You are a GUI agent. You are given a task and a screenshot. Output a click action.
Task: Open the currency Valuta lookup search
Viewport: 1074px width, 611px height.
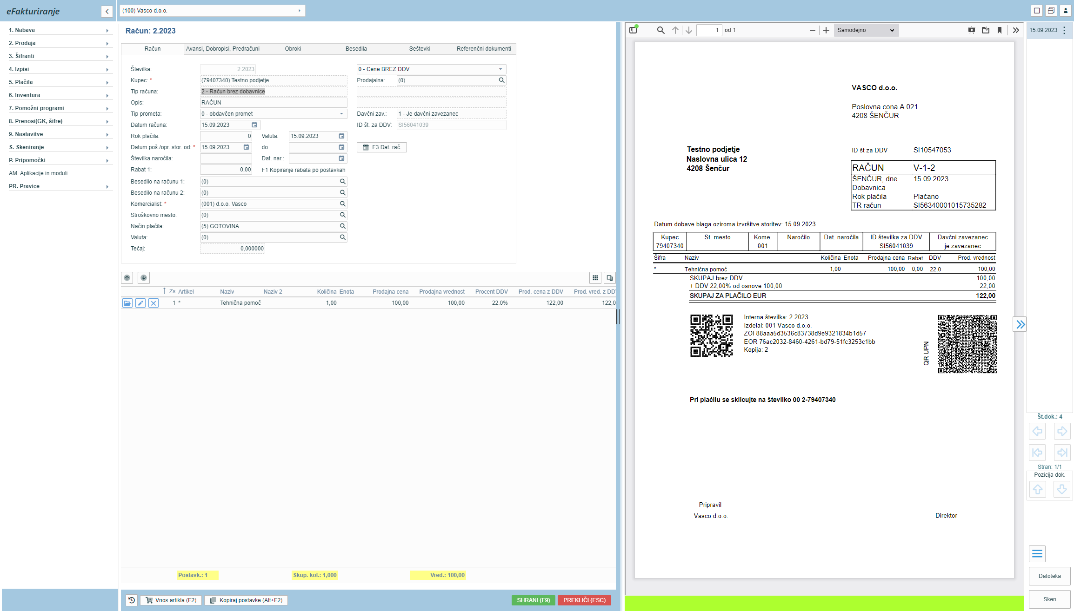pyautogui.click(x=342, y=237)
